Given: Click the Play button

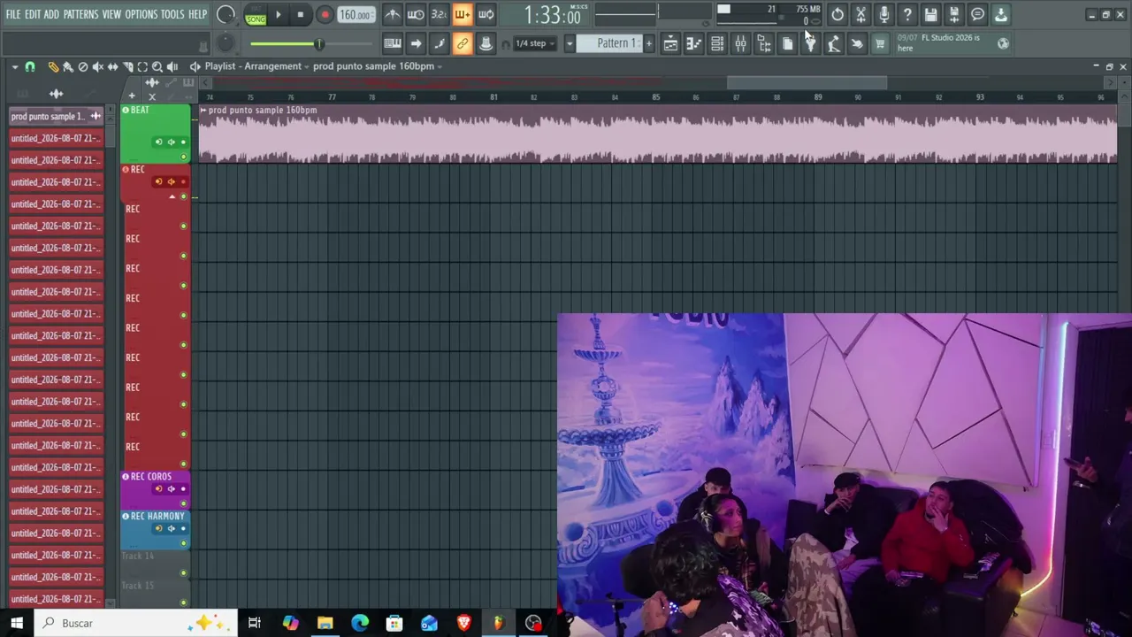Looking at the screenshot, I should click(x=278, y=15).
